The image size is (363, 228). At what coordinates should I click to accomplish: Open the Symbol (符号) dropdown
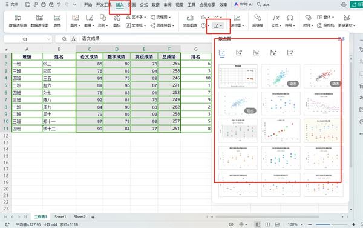click(290, 21)
